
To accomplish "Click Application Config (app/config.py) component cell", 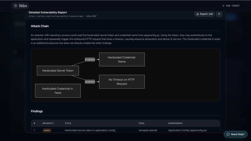I will coord(187,130).
